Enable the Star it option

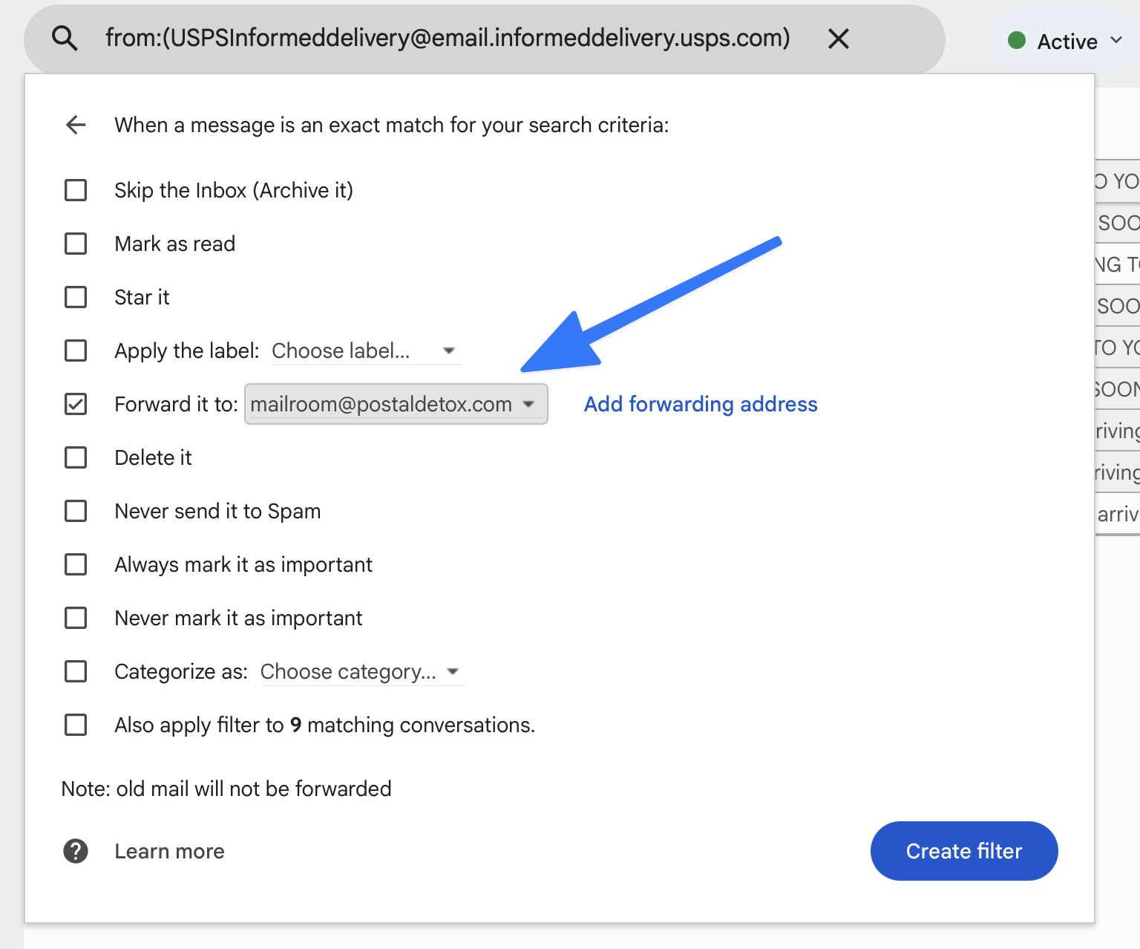tap(75, 297)
